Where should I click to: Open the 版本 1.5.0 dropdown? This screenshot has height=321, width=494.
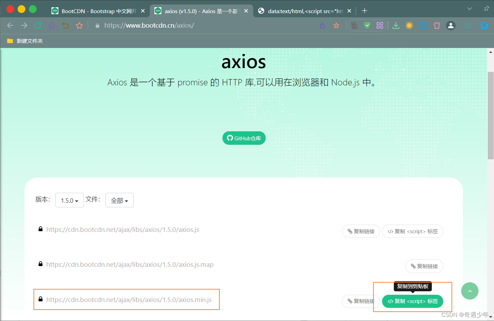pyautogui.click(x=69, y=200)
